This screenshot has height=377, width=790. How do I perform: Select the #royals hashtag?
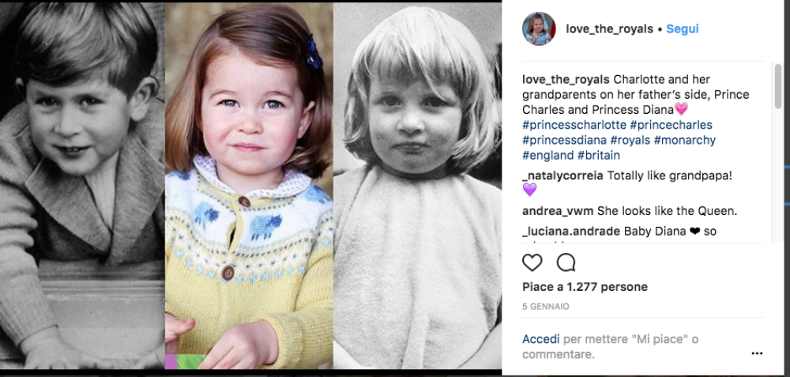tap(628, 140)
